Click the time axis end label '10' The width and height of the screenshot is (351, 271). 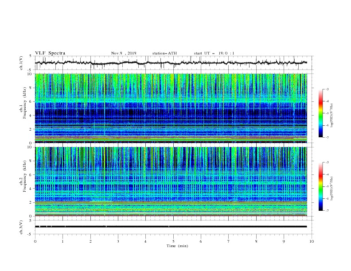click(312, 241)
